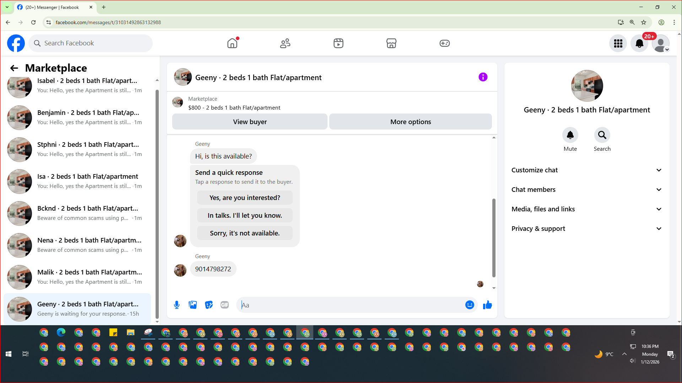Send quick response "Yes, are you interested?"
This screenshot has width=682, height=383.
245,198
